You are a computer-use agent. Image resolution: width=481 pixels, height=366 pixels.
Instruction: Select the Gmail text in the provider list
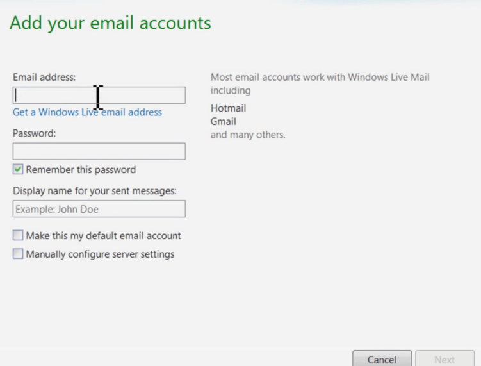tap(224, 121)
